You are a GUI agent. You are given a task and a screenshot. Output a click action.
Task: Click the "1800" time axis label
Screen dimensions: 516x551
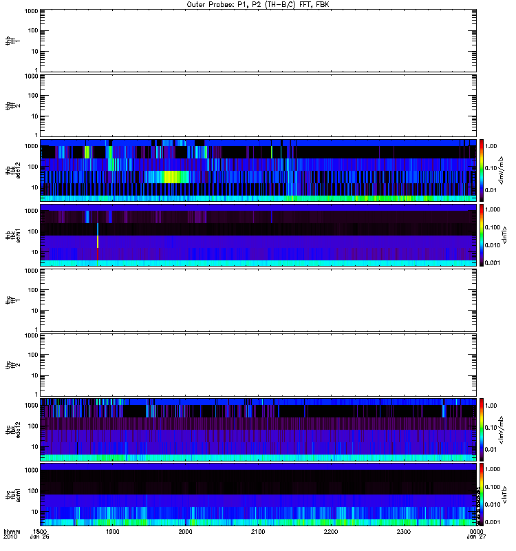(40, 531)
